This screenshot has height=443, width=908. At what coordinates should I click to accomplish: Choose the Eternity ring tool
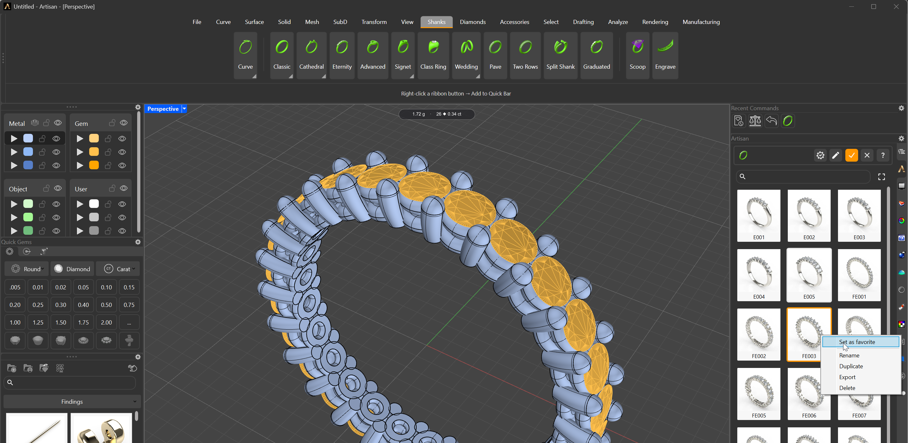[342, 55]
